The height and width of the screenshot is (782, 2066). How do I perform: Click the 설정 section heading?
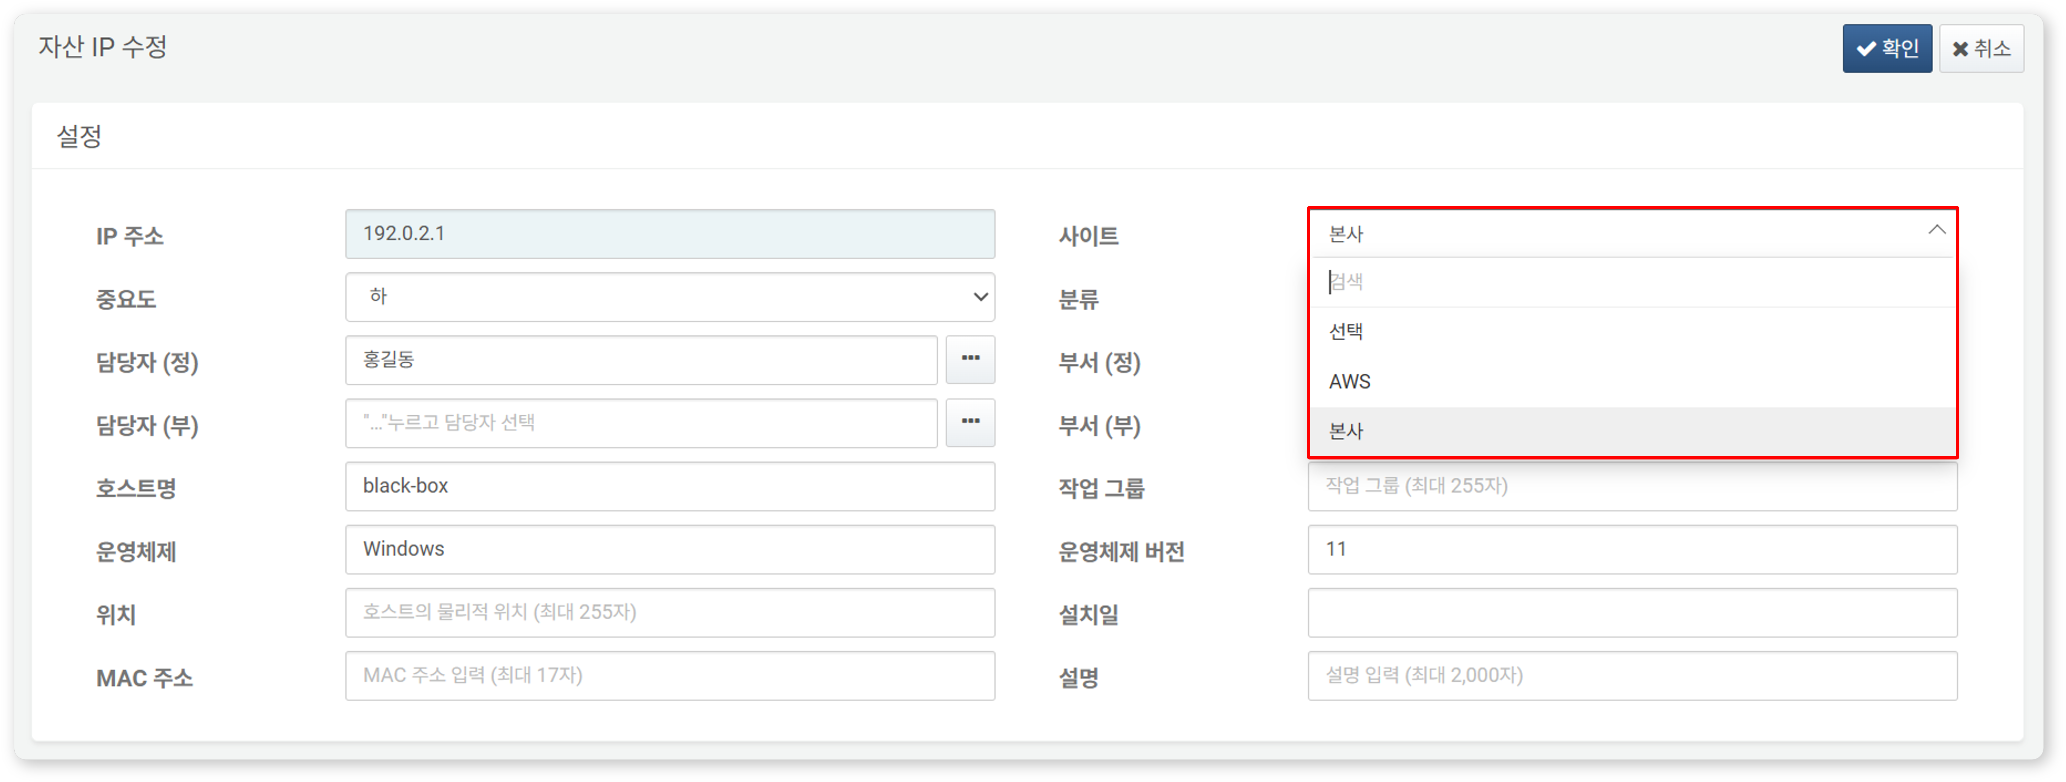(79, 136)
